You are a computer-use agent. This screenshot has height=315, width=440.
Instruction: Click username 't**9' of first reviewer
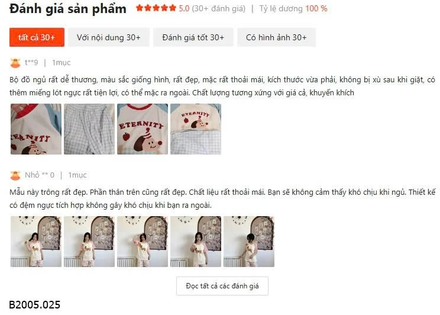[31, 62]
